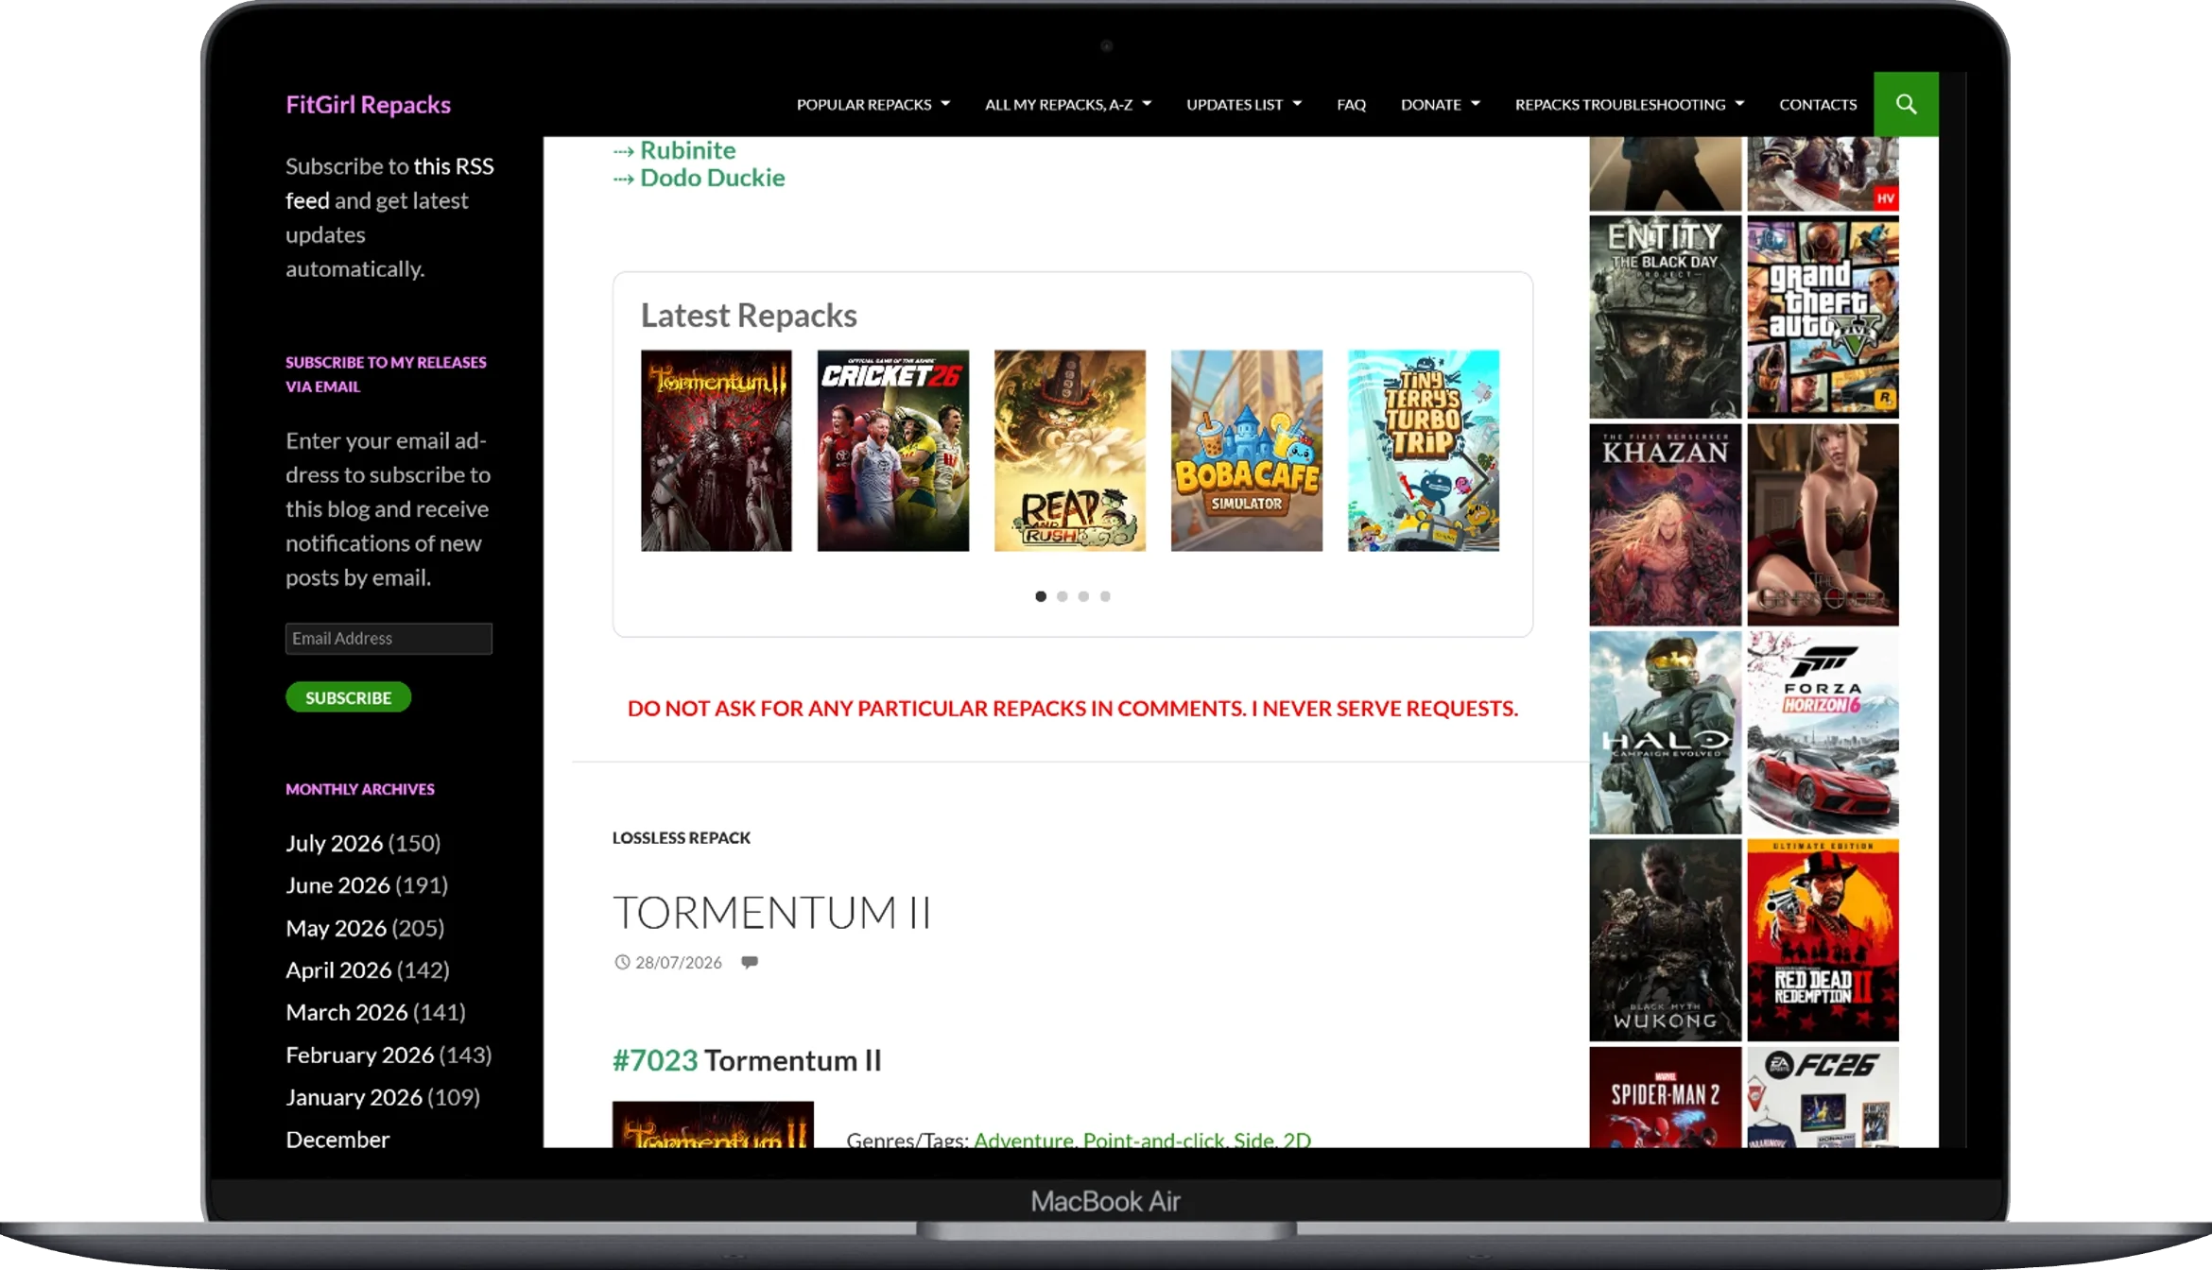Viewport: 2212px width, 1270px height.
Task: Click the red 'DO NOT ASK' warning text
Action: click(1073, 709)
